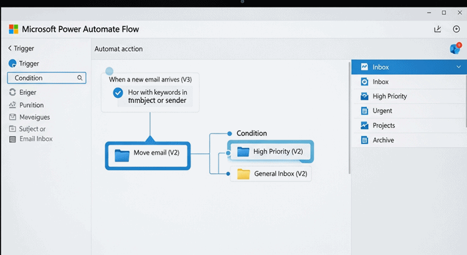Click the run flow play icon

[456, 29]
